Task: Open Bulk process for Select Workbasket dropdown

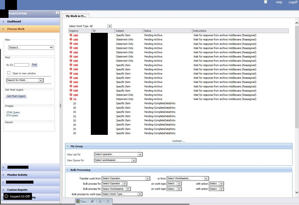Action: [x=116, y=189]
